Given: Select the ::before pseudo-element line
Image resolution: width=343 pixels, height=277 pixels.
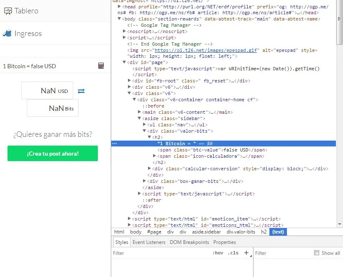Looking at the screenshot, I should [153, 106].
